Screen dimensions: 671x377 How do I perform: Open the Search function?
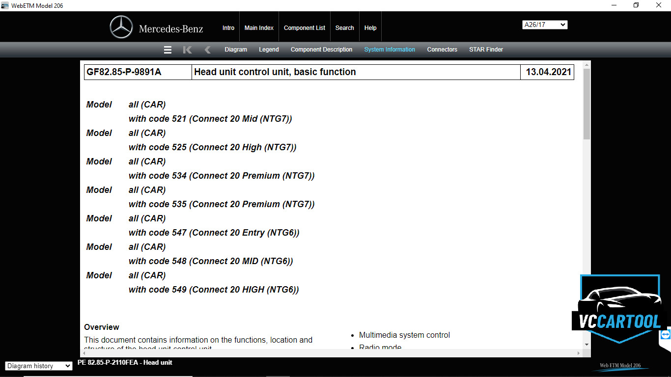[x=344, y=27]
